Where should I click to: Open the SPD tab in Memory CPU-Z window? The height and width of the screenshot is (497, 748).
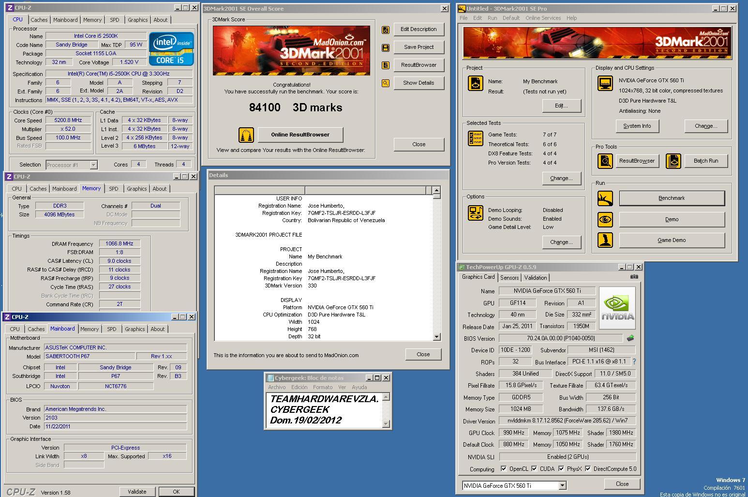113,189
